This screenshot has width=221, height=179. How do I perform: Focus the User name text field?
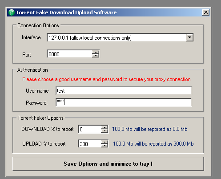[x=124, y=91]
